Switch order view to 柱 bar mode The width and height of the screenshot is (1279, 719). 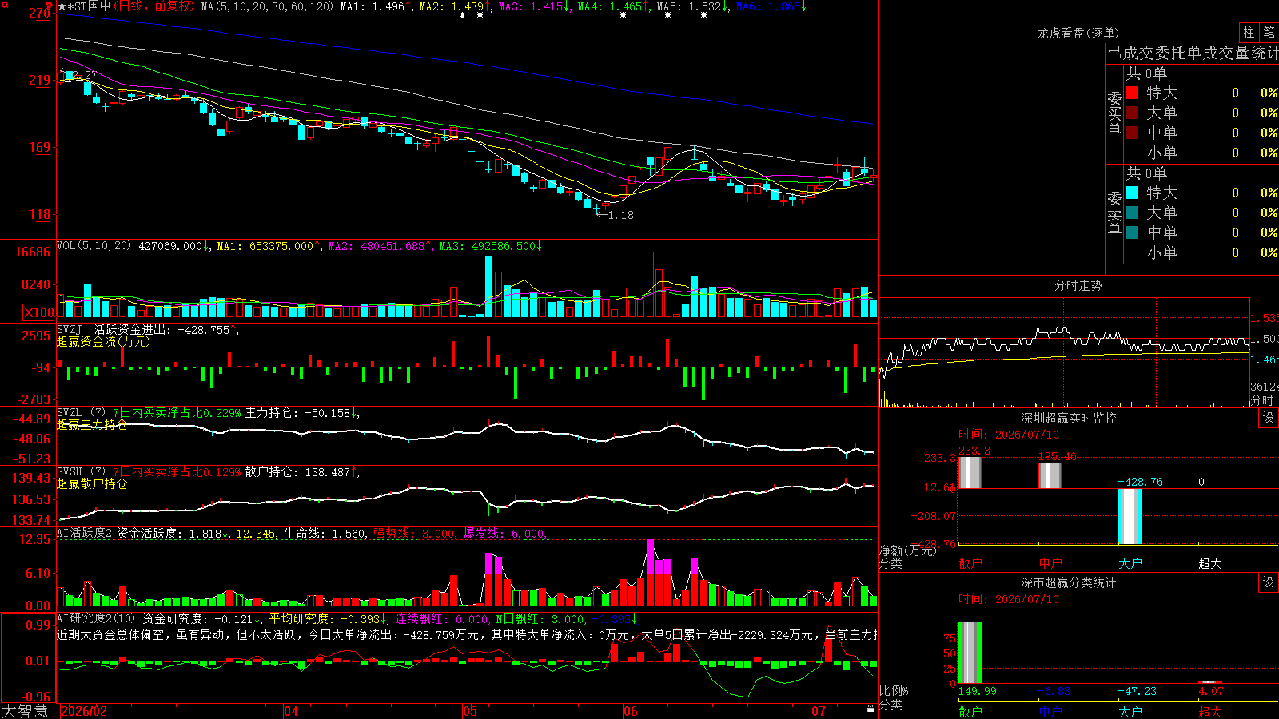tap(1249, 32)
